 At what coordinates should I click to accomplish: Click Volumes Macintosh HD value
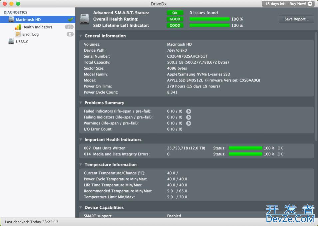pyautogui.click(x=179, y=44)
